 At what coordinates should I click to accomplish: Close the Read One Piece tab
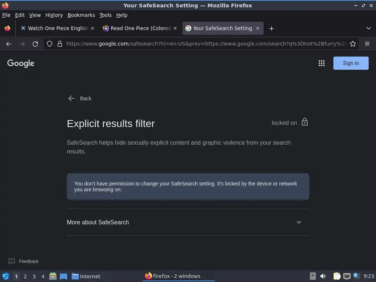click(x=175, y=28)
